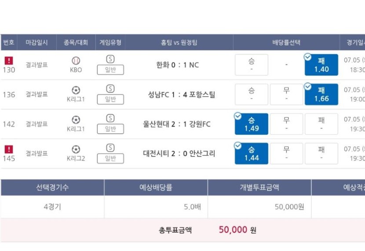This screenshot has height=251, width=365.
Task: Toggle selected 패 1.40 for 한화 vs NC
Action: (321, 65)
